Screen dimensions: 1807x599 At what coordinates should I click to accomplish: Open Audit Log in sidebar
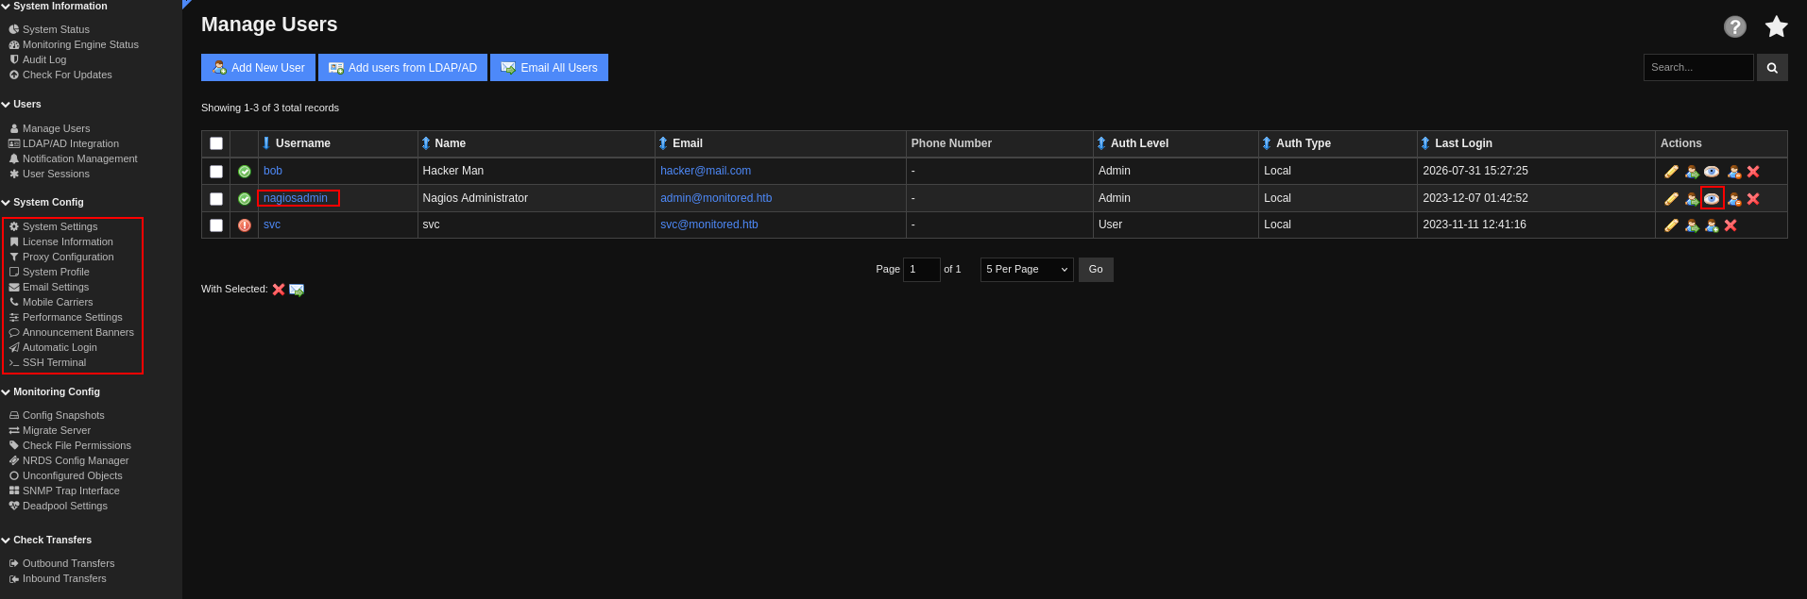click(44, 59)
